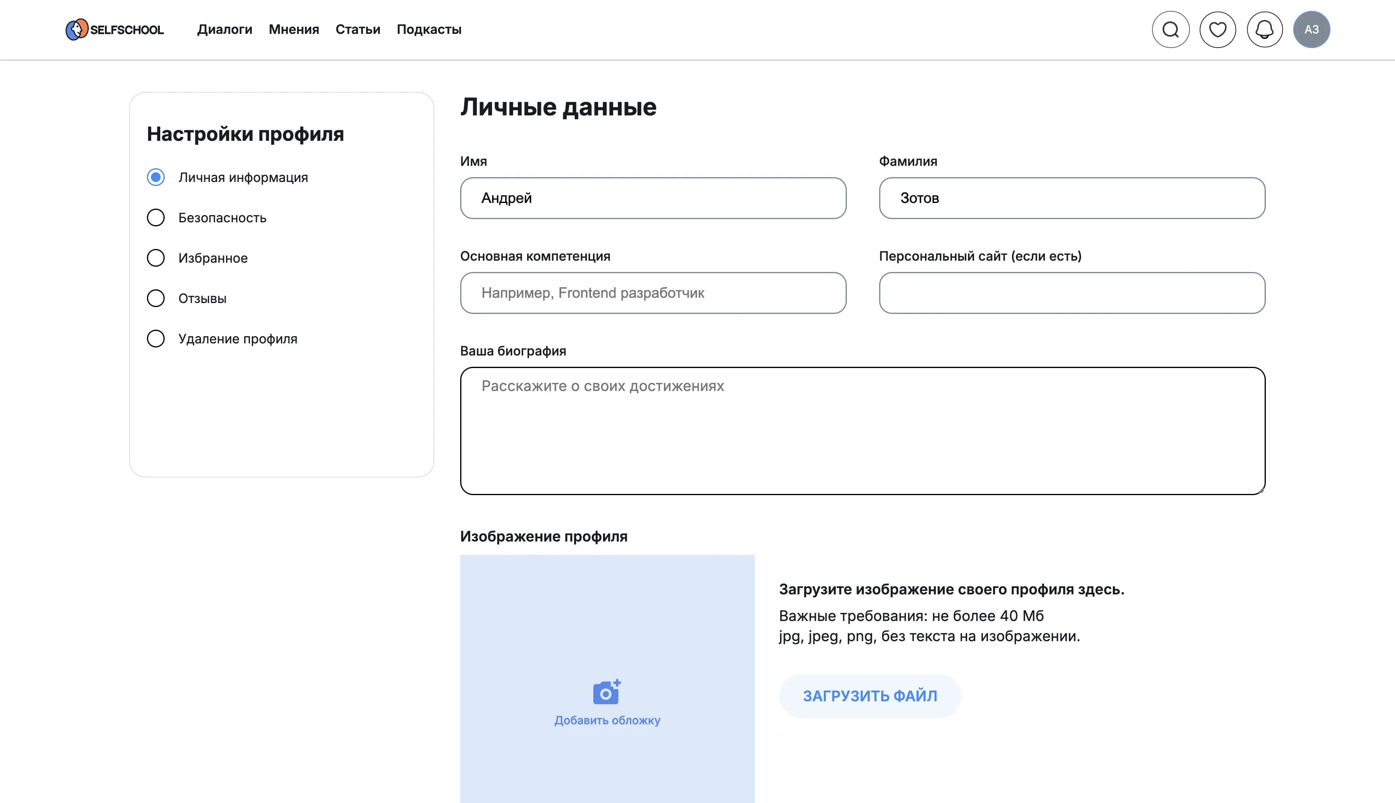Click the Имя field containing Андрей
1395x803 pixels.
[x=653, y=198]
